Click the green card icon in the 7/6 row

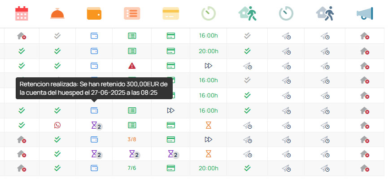pyautogui.click(x=171, y=168)
